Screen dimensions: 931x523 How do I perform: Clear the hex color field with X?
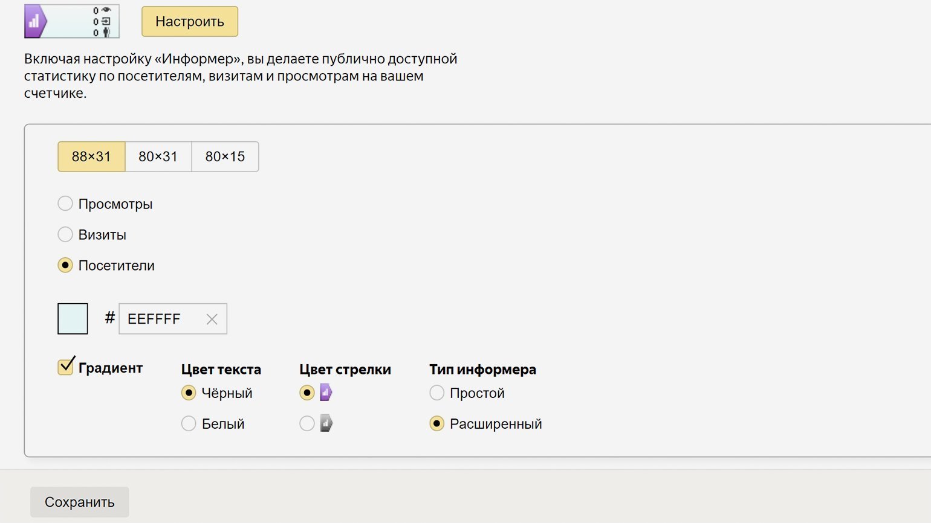tap(212, 319)
